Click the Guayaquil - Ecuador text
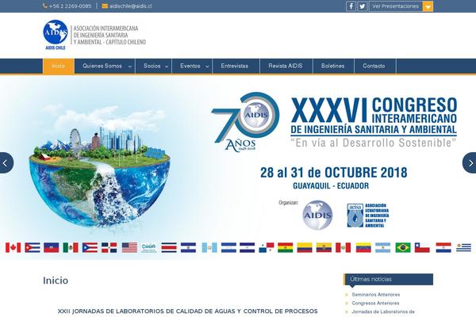This screenshot has height=317, width=476. [331, 185]
